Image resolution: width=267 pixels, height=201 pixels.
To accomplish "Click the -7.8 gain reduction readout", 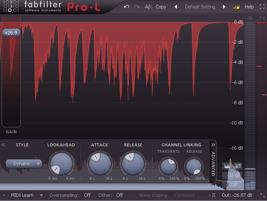I will (x=262, y=18).
